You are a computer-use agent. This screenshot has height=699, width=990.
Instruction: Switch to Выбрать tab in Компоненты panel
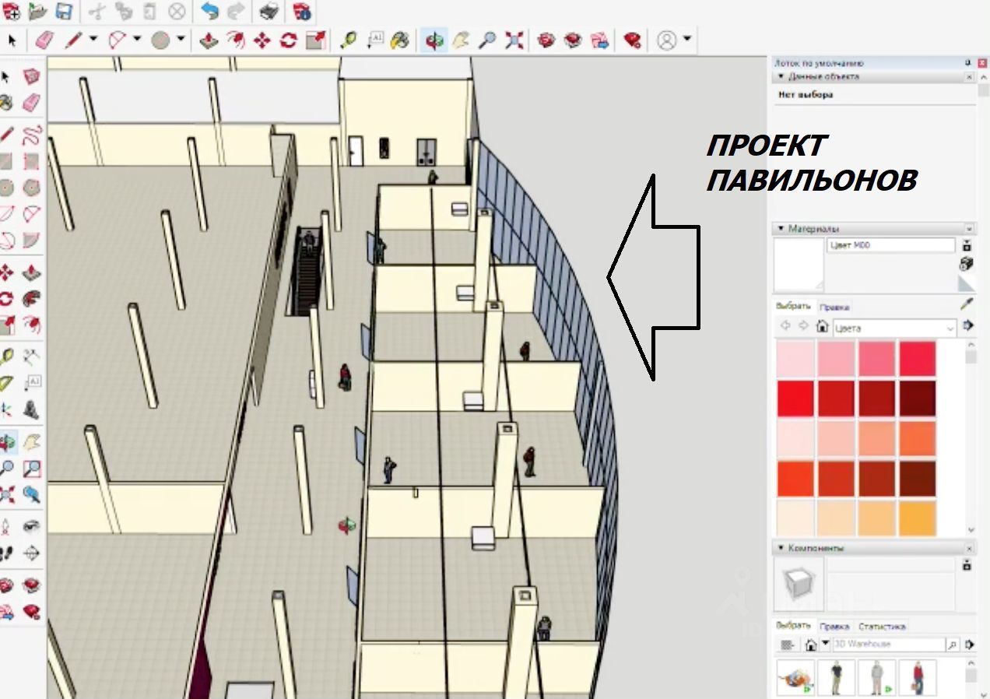coord(793,626)
